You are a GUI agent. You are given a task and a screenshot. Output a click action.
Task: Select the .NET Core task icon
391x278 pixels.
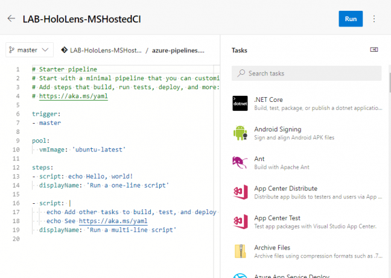[x=240, y=103]
